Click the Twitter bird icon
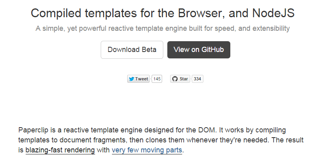 coord(132,79)
